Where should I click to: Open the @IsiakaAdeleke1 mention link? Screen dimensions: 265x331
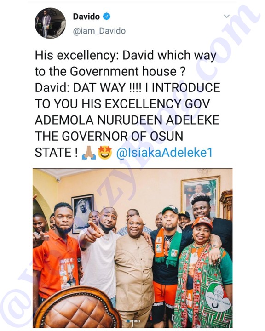(x=164, y=153)
